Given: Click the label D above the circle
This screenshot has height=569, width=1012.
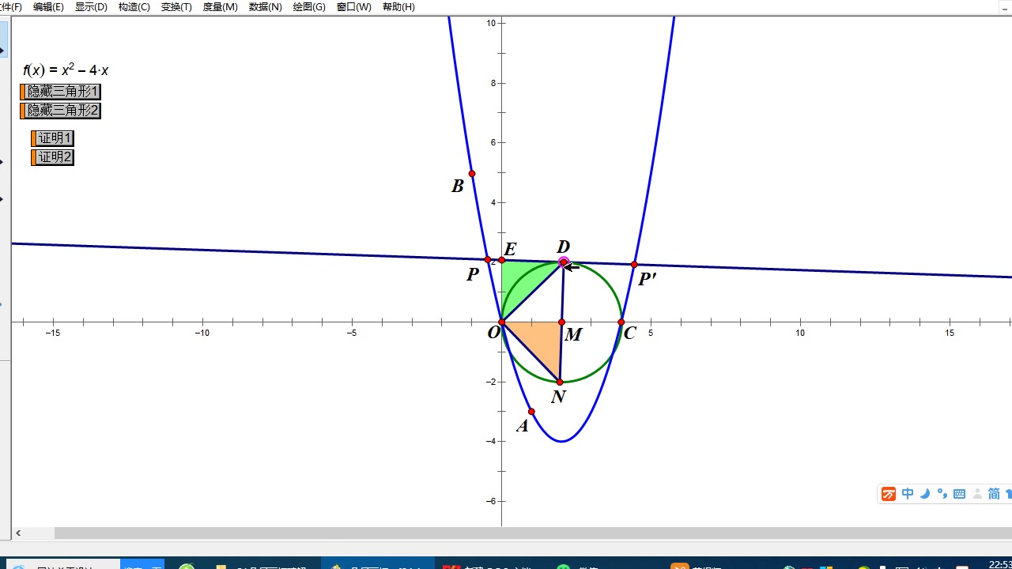Looking at the screenshot, I should [563, 247].
